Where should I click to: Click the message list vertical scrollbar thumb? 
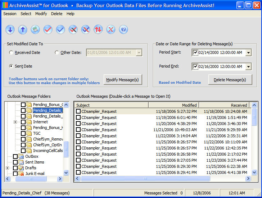(x=254, y=117)
